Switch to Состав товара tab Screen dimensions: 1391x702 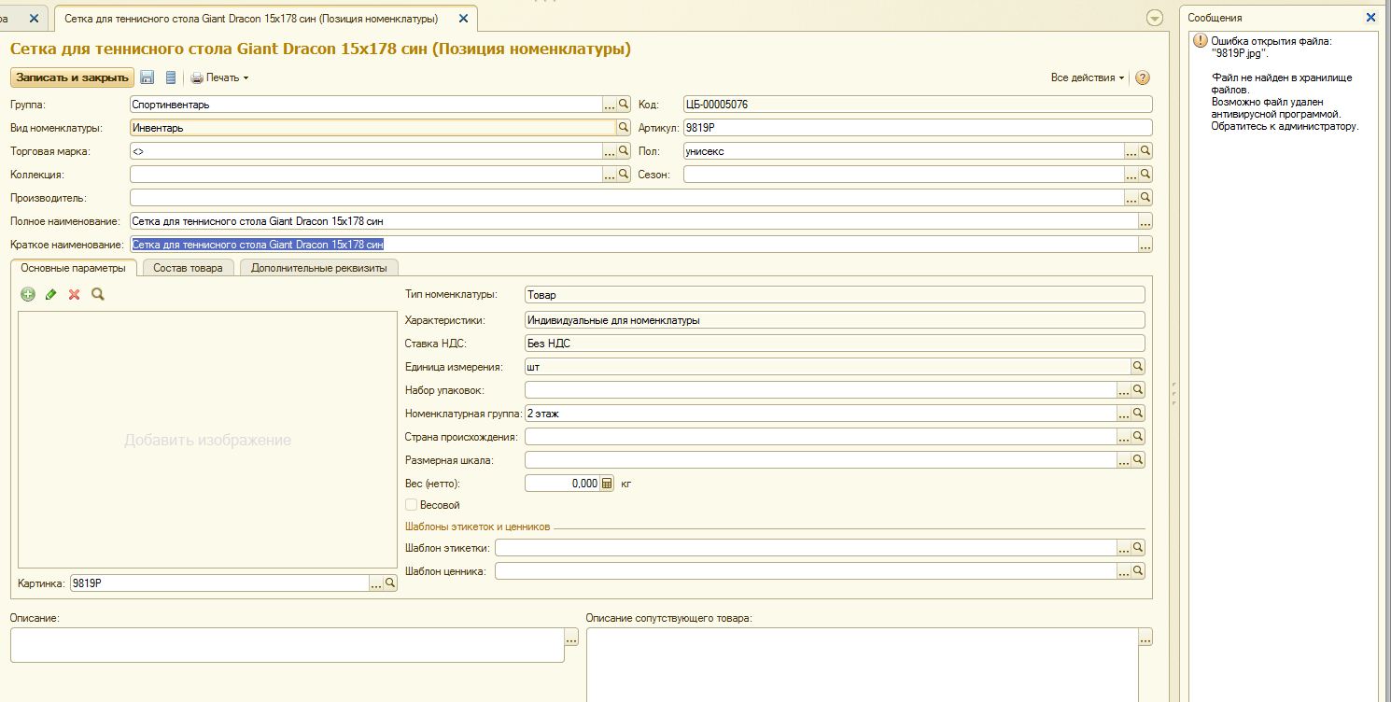coord(188,268)
